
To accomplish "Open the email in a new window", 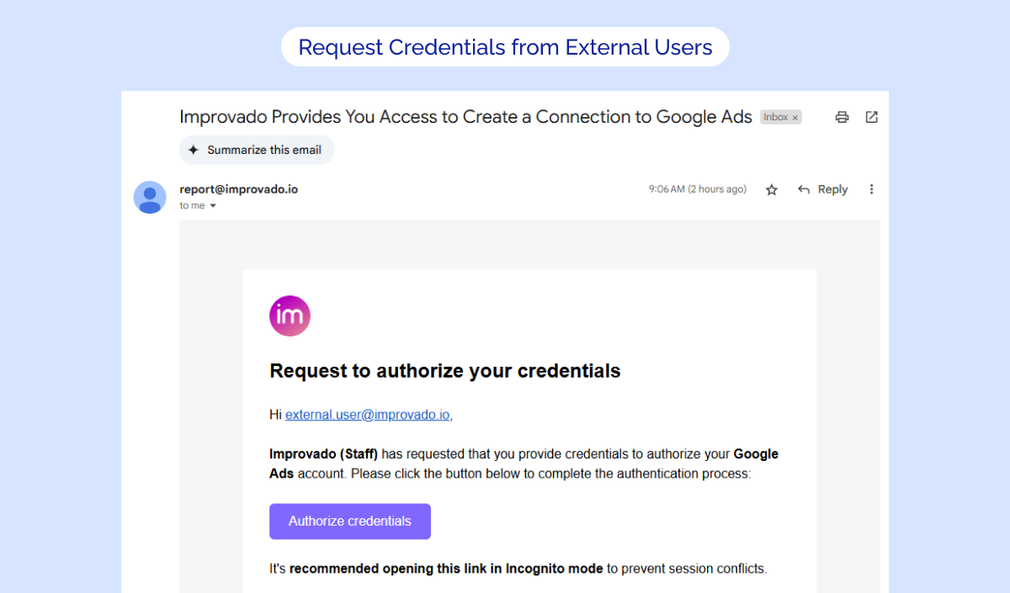I will 872,118.
